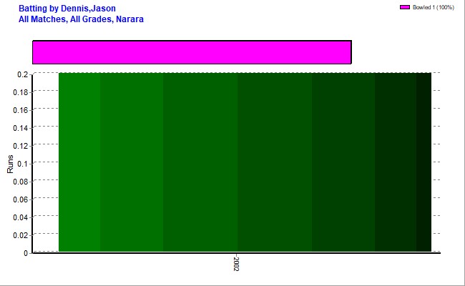Viewport: 465px width, 286px height.
Task: Click the 0.14 y-axis tick label
Action: tap(19, 128)
